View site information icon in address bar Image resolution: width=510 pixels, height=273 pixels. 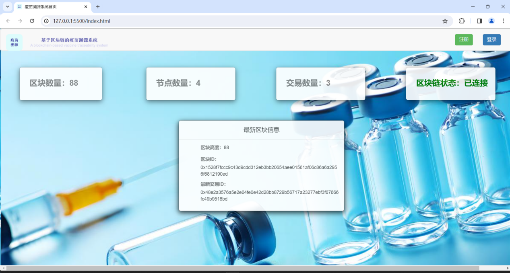tap(46, 21)
